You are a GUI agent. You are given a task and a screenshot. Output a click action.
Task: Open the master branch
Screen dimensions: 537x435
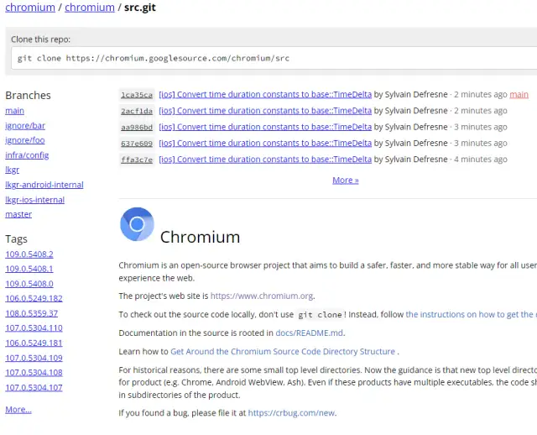tap(18, 214)
